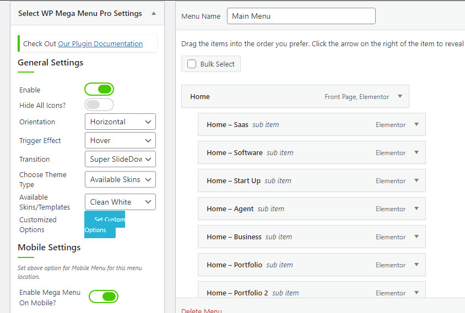Expand the Home – Agent item arrow
The image size is (465, 313).
click(x=417, y=208)
